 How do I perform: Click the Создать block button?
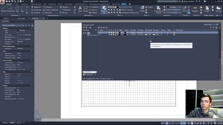pyautogui.click(x=149, y=7)
